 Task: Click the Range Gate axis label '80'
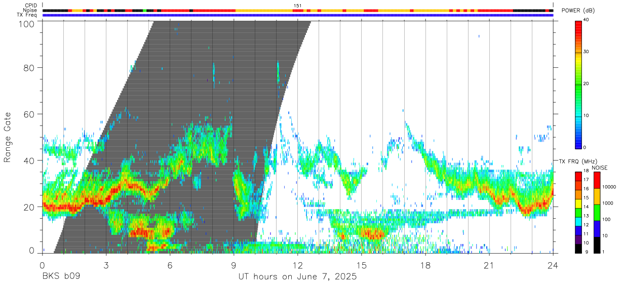(x=30, y=67)
